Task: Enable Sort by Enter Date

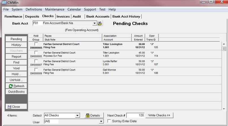Action: tap(109, 121)
